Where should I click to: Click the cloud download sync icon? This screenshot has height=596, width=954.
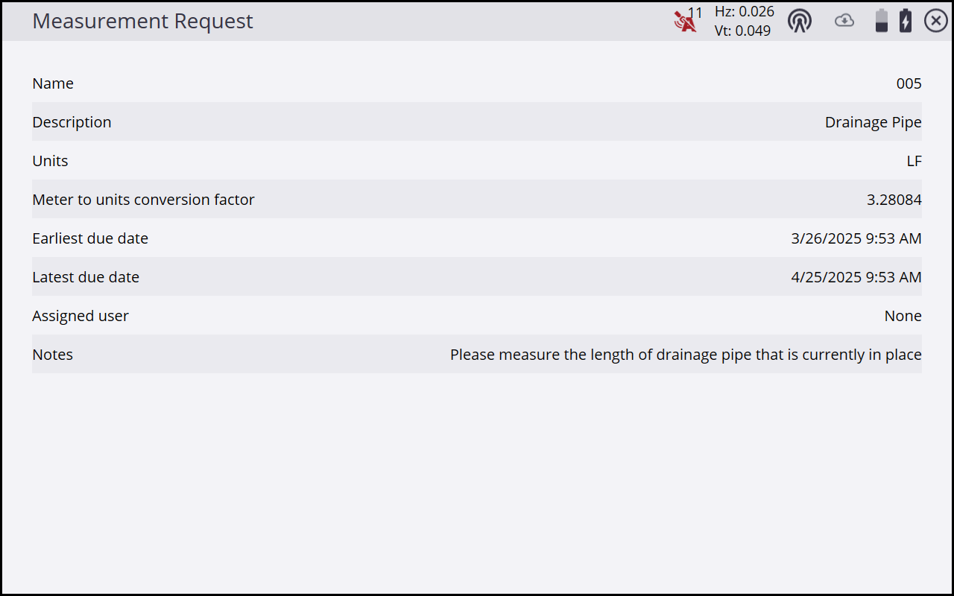(844, 21)
